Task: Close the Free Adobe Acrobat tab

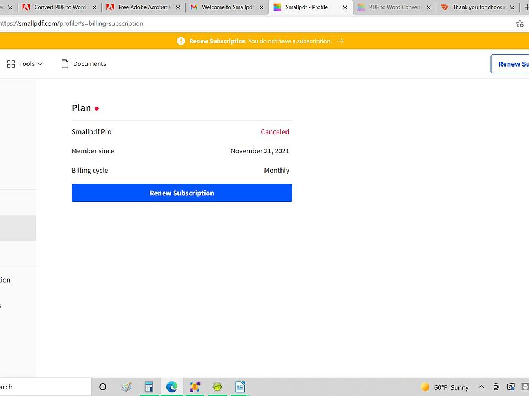Action: pyautogui.click(x=178, y=7)
